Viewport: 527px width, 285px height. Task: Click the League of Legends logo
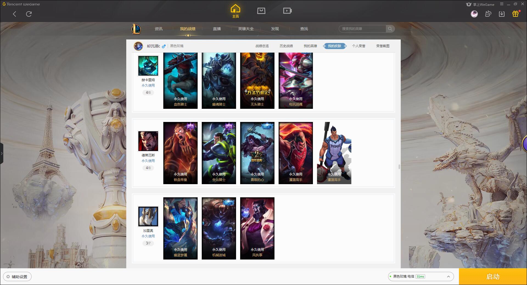(x=136, y=29)
